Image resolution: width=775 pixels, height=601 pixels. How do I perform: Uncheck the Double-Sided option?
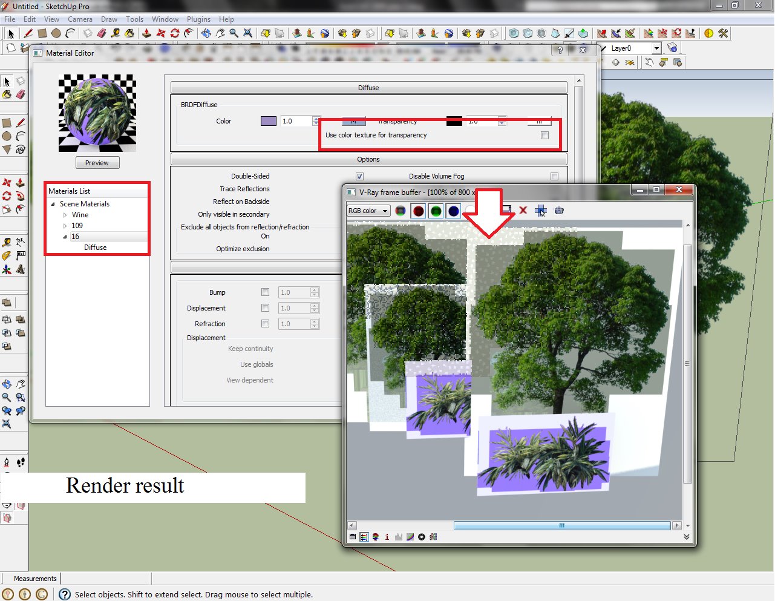tap(360, 176)
